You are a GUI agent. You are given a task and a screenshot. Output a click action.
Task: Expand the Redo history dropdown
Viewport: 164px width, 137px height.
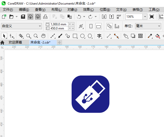[x=96, y=17]
